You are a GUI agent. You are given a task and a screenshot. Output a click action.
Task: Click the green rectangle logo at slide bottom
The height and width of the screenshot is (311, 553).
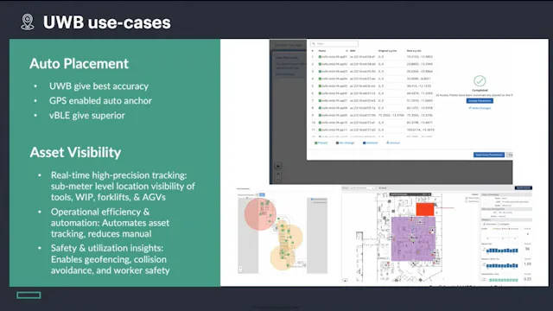[x=29, y=295]
